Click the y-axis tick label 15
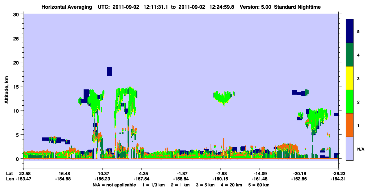Image resolution: width=376 pixels, height=193 pixels. pos(17,87)
